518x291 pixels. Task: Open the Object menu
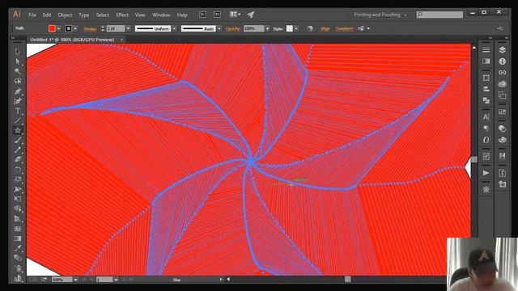[65, 15]
